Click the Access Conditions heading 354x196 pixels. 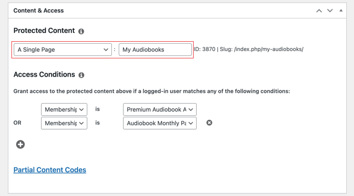(44, 75)
